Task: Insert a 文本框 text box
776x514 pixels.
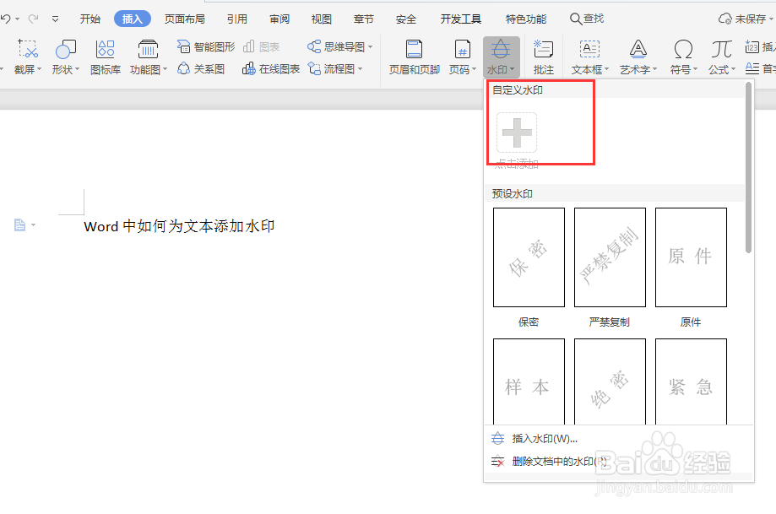Action: tap(589, 55)
